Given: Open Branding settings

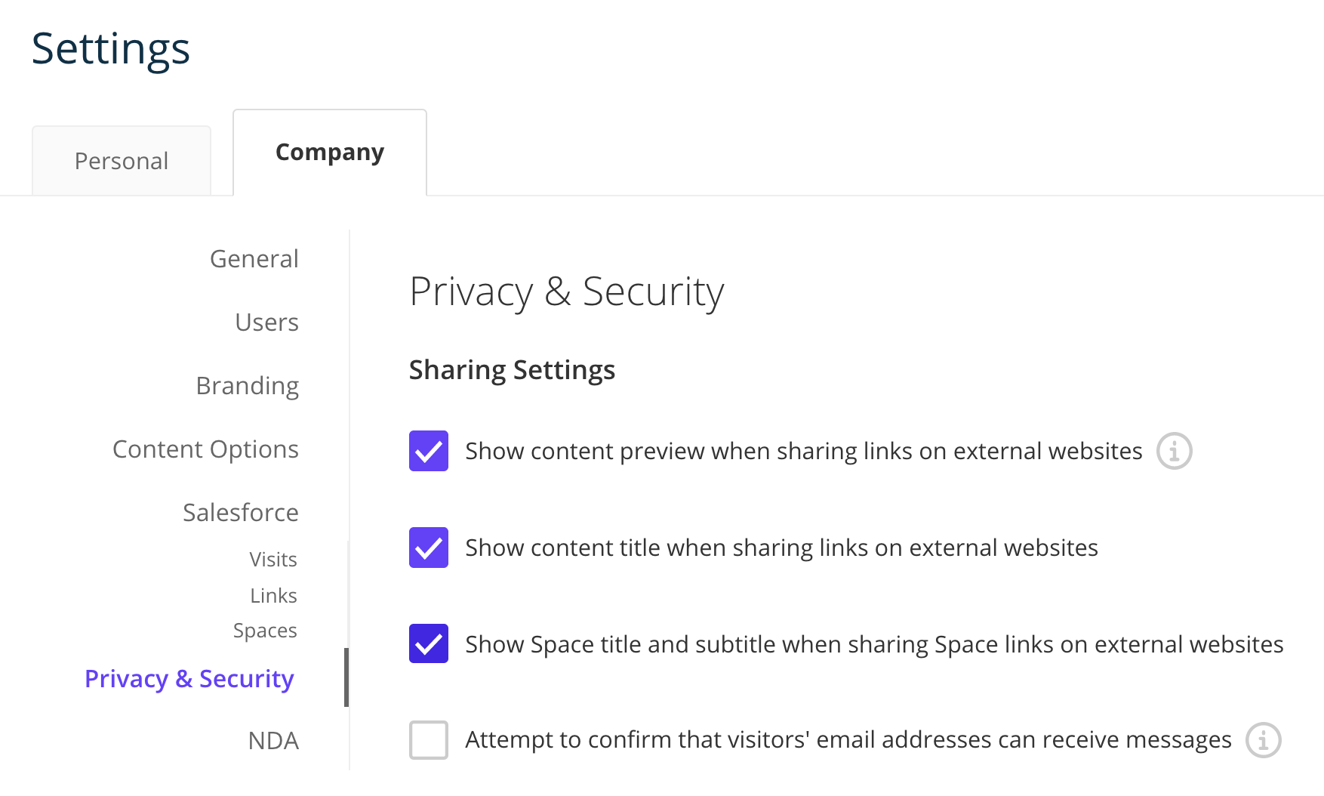Looking at the screenshot, I should tap(247, 385).
